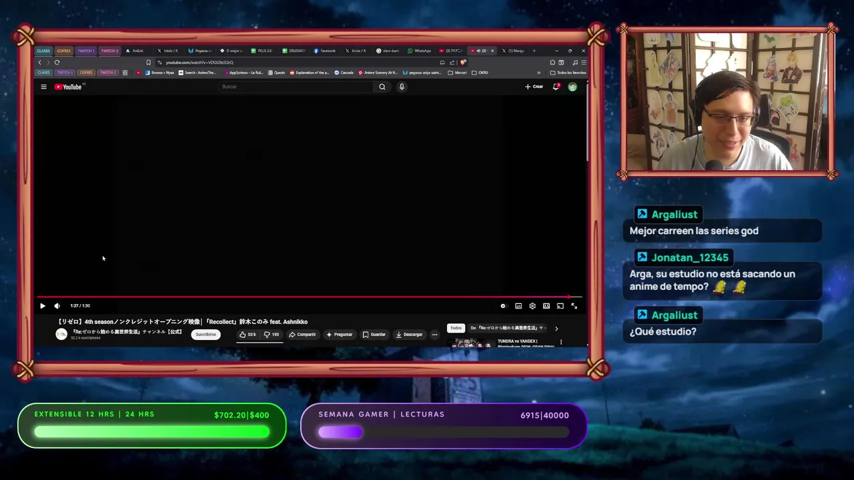854x480 pixels.
Task: Play the paused YouTube video
Action: (43, 306)
